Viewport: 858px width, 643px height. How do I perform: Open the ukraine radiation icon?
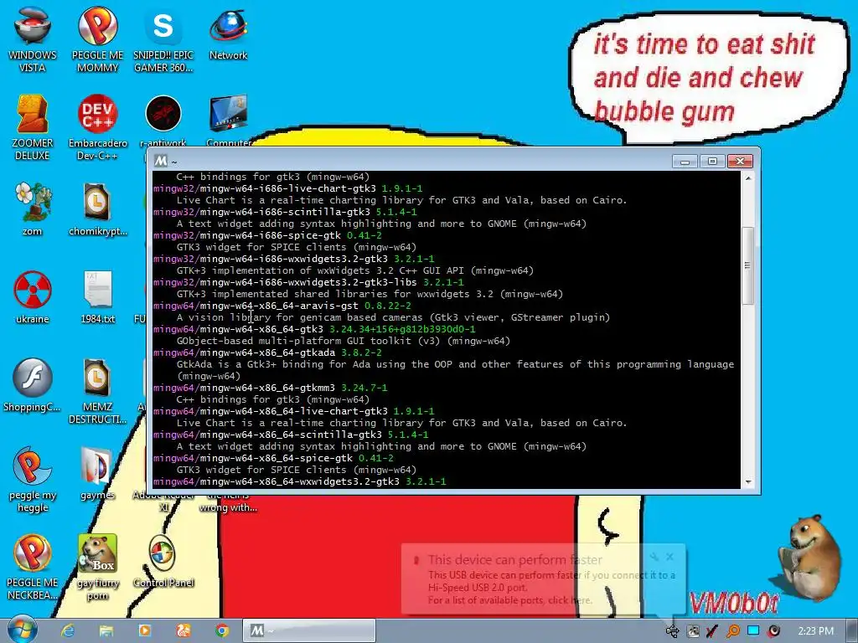[x=33, y=296]
